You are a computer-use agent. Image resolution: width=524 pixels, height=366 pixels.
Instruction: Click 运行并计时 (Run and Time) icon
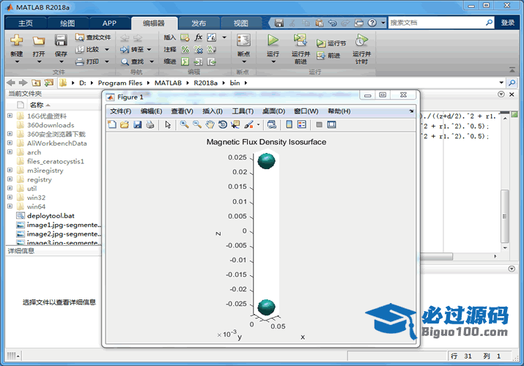click(361, 40)
